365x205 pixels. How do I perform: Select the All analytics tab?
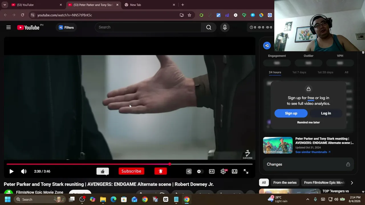(x=346, y=72)
